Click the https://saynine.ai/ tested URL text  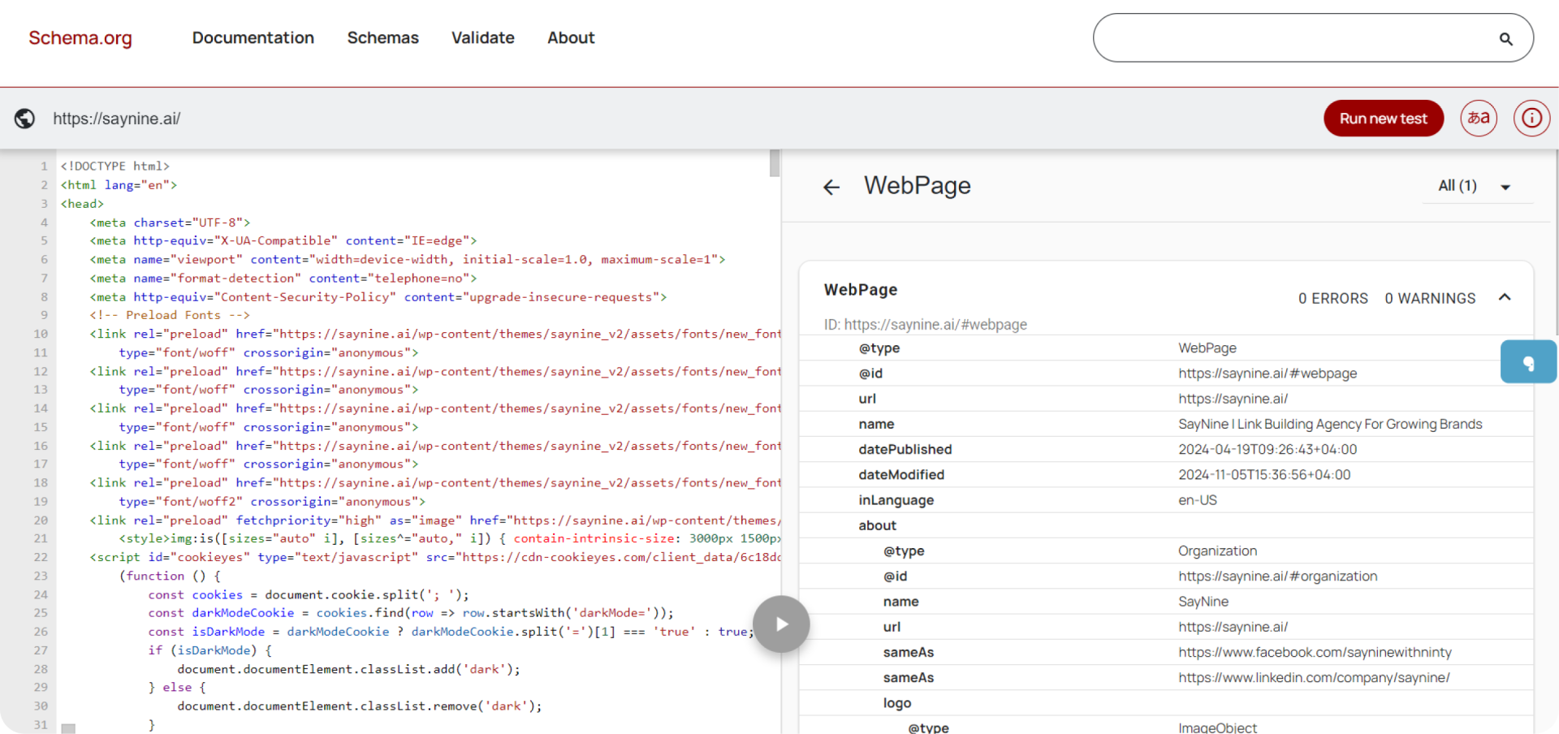[x=117, y=119]
